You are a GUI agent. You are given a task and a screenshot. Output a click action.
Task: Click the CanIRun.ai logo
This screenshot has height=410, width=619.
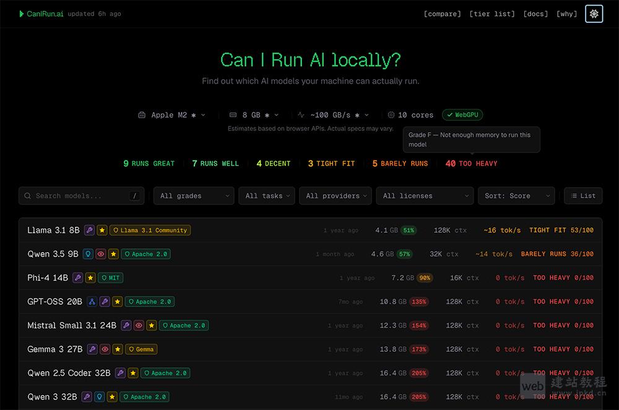[x=41, y=14]
